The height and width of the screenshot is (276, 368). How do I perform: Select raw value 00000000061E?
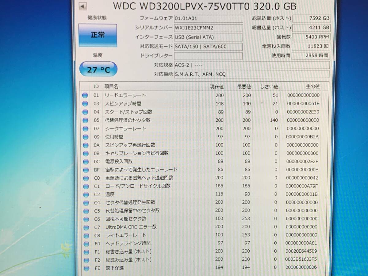tap(304, 104)
